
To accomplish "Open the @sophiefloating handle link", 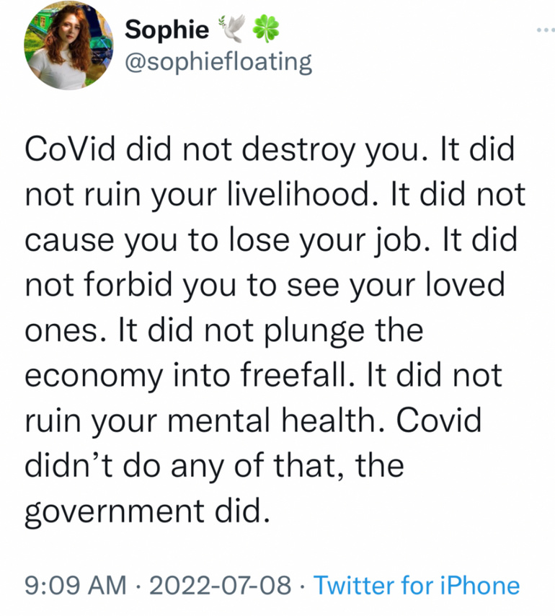I will pyautogui.click(x=219, y=63).
